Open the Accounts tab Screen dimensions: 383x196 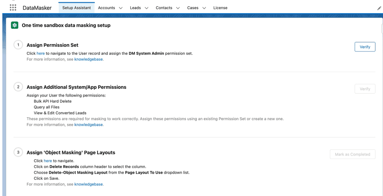coord(106,8)
